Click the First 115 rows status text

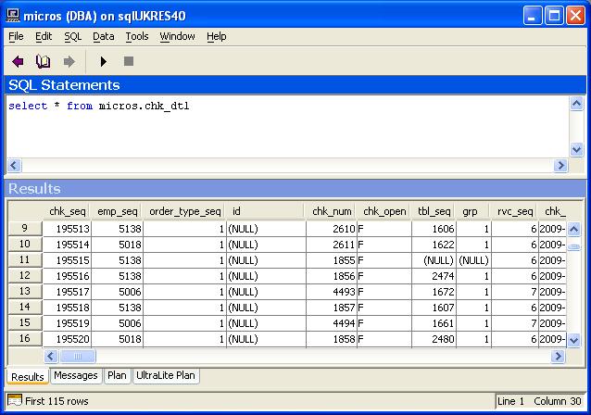coord(57,401)
